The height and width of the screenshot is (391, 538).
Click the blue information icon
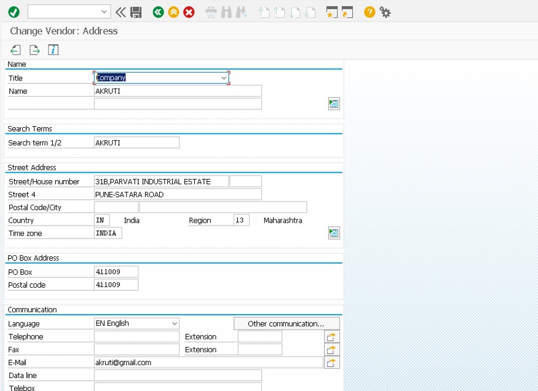click(53, 50)
